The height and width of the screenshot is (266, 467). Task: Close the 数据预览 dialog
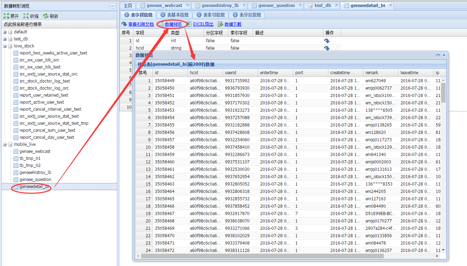[x=444, y=55]
